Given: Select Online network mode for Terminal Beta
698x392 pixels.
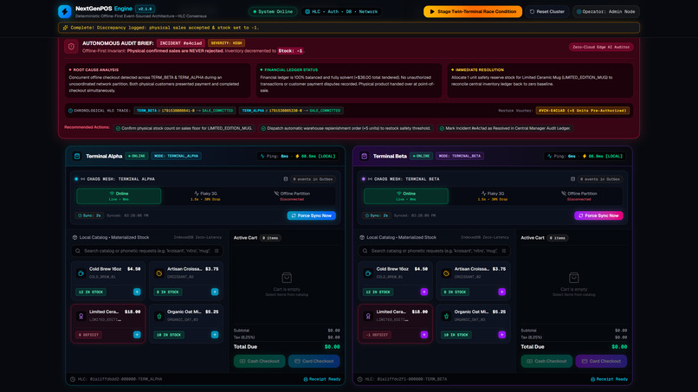Looking at the screenshot, I should click(405, 196).
